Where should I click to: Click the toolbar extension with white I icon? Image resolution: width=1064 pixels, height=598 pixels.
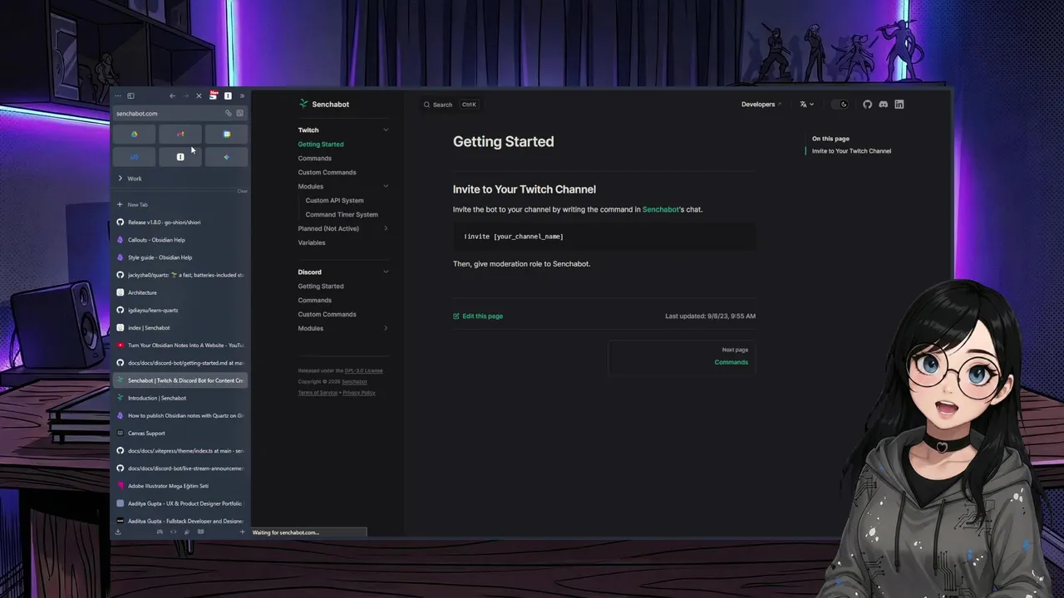[228, 96]
